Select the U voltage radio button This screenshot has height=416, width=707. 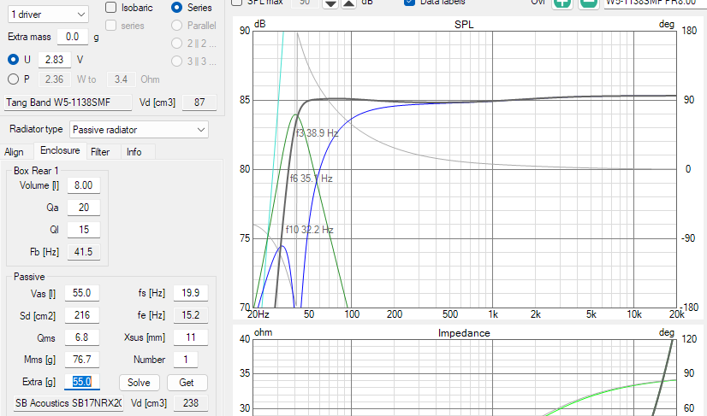(13, 60)
